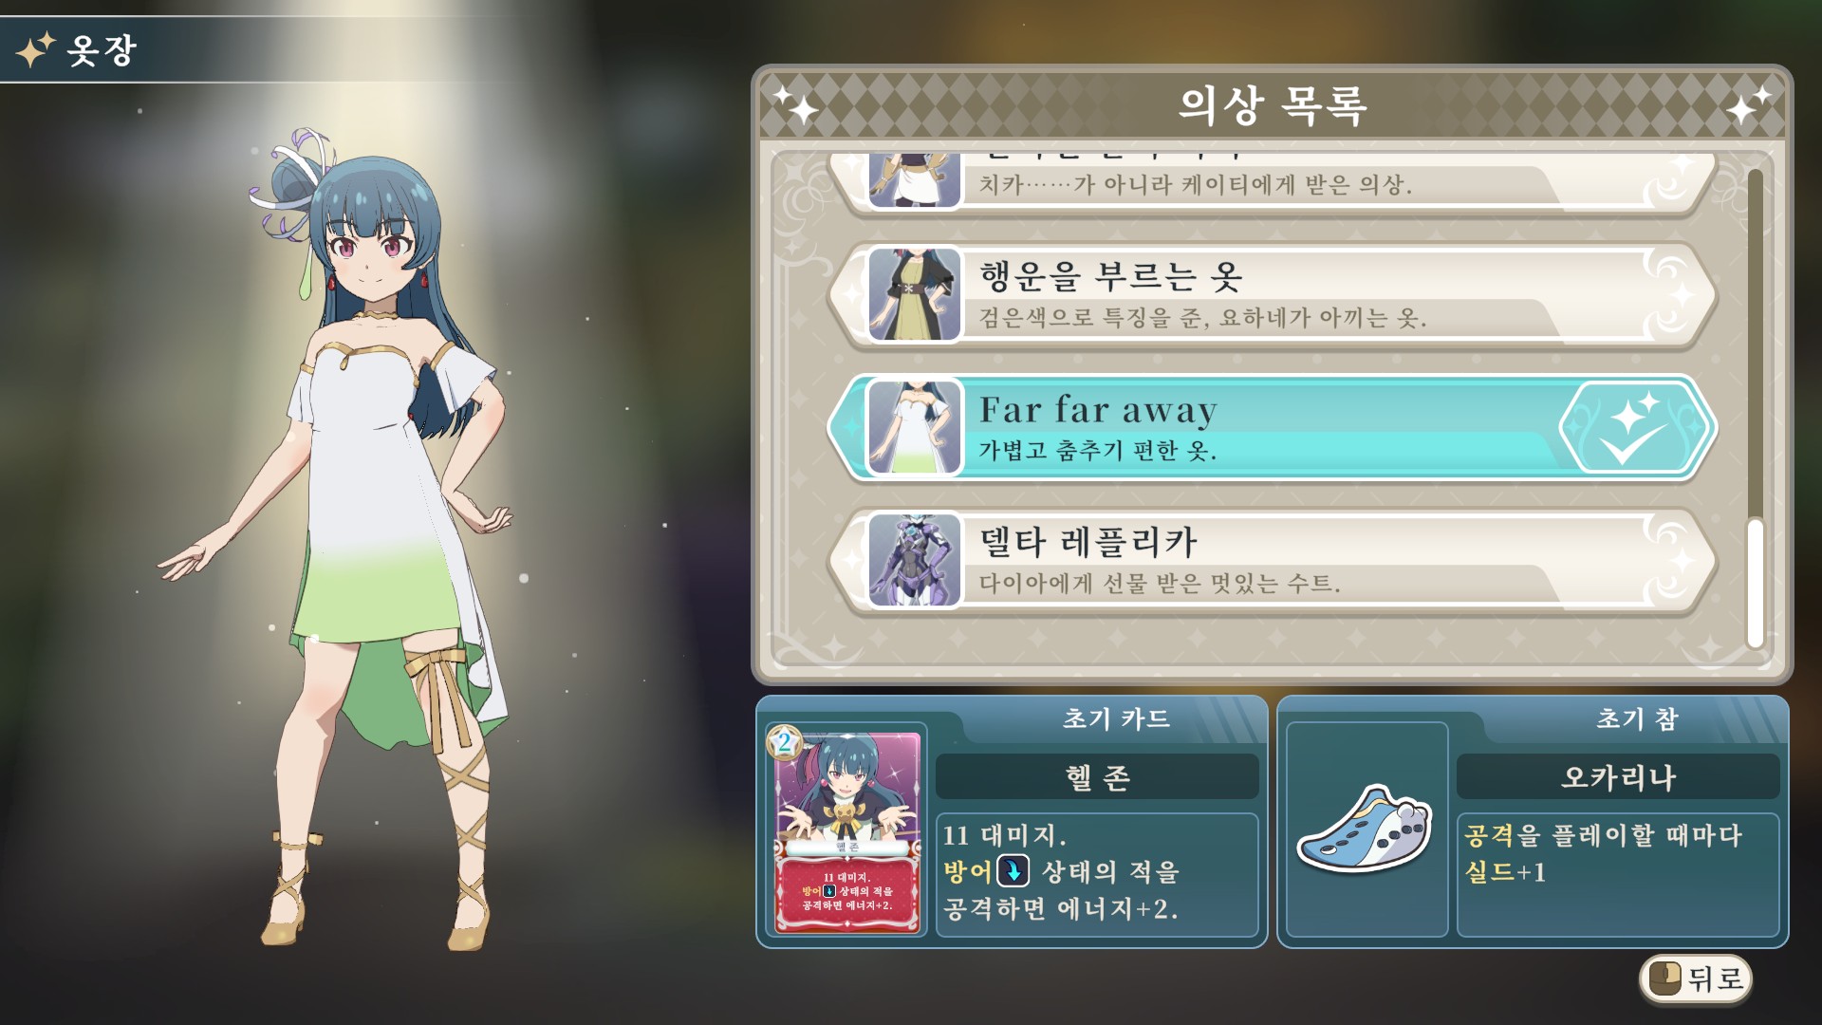
Task: Select the partially visible top costume entry
Action: pos(1273,182)
